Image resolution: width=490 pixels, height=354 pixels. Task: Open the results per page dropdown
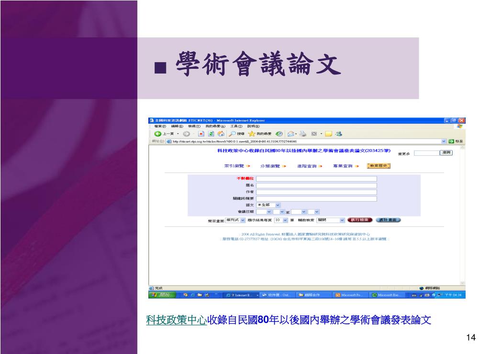[281, 220]
